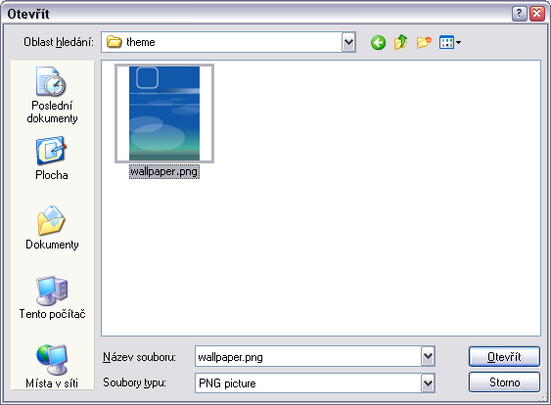This screenshot has height=405, width=551.
Task: Open the Dokumenty folder shortcut
Action: pos(52,228)
